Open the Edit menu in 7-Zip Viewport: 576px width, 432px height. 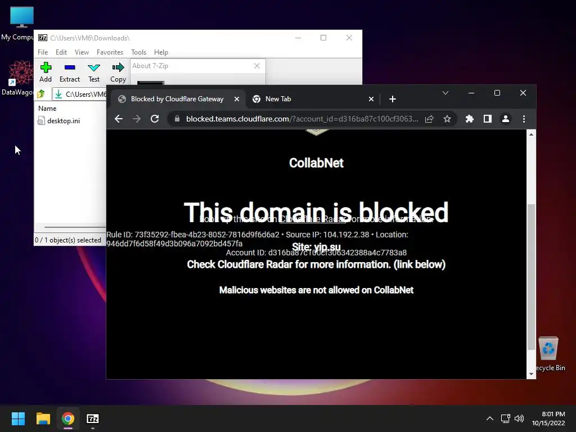pyautogui.click(x=61, y=52)
